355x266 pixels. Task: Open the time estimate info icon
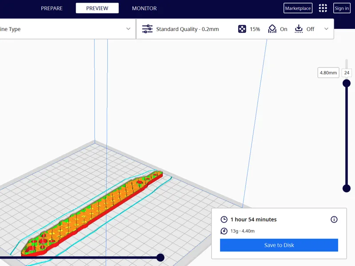[334, 219]
